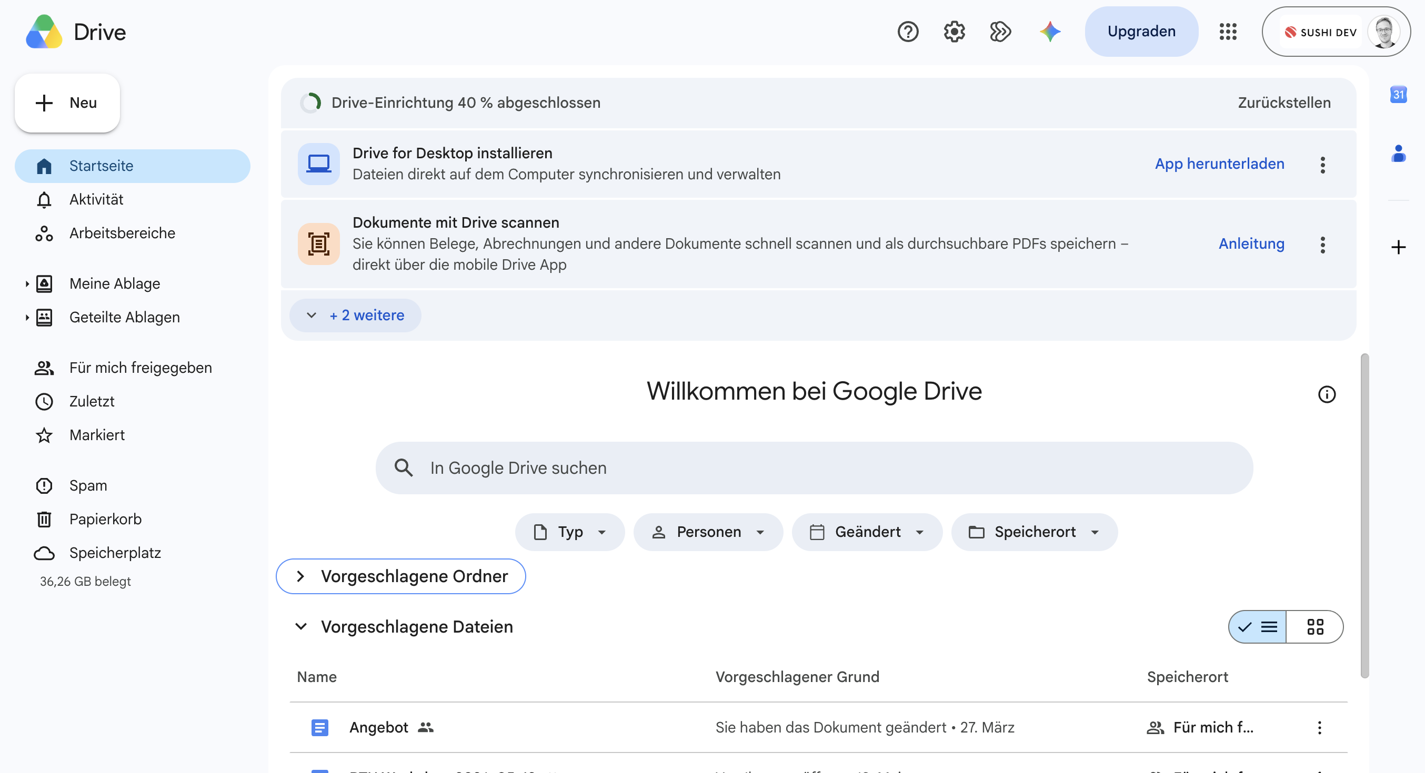Open the Angebot file name
Image resolution: width=1425 pixels, height=773 pixels.
click(x=378, y=727)
